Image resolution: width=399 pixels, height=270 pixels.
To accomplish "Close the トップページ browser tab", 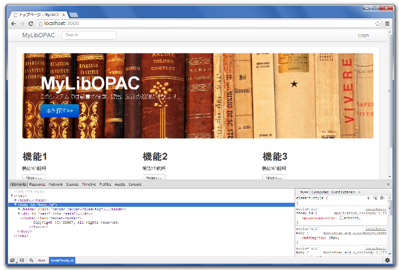I will click(64, 15).
